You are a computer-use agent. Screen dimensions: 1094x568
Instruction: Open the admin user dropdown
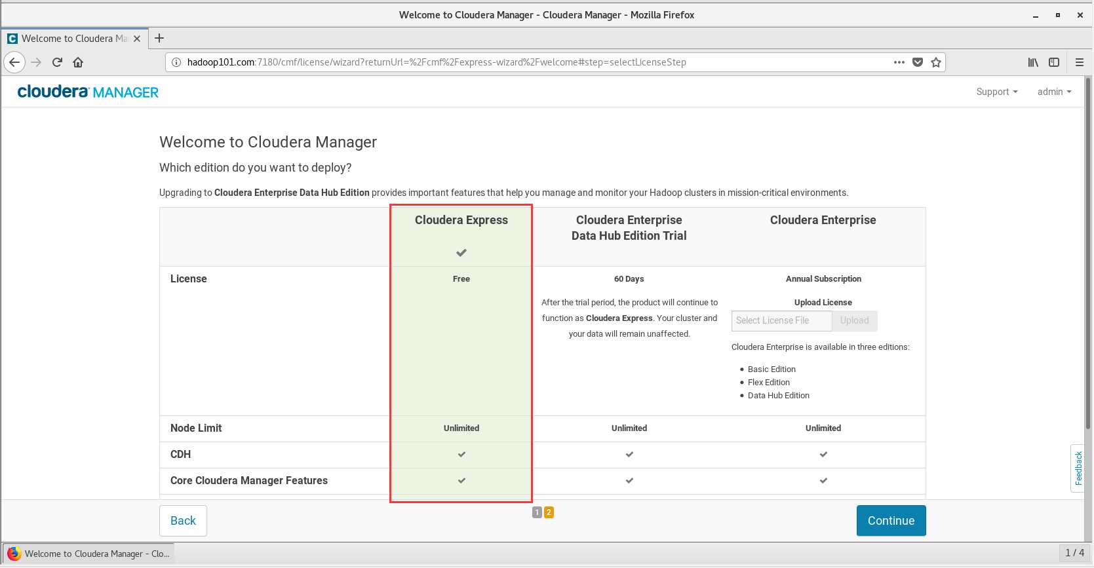pos(1054,92)
